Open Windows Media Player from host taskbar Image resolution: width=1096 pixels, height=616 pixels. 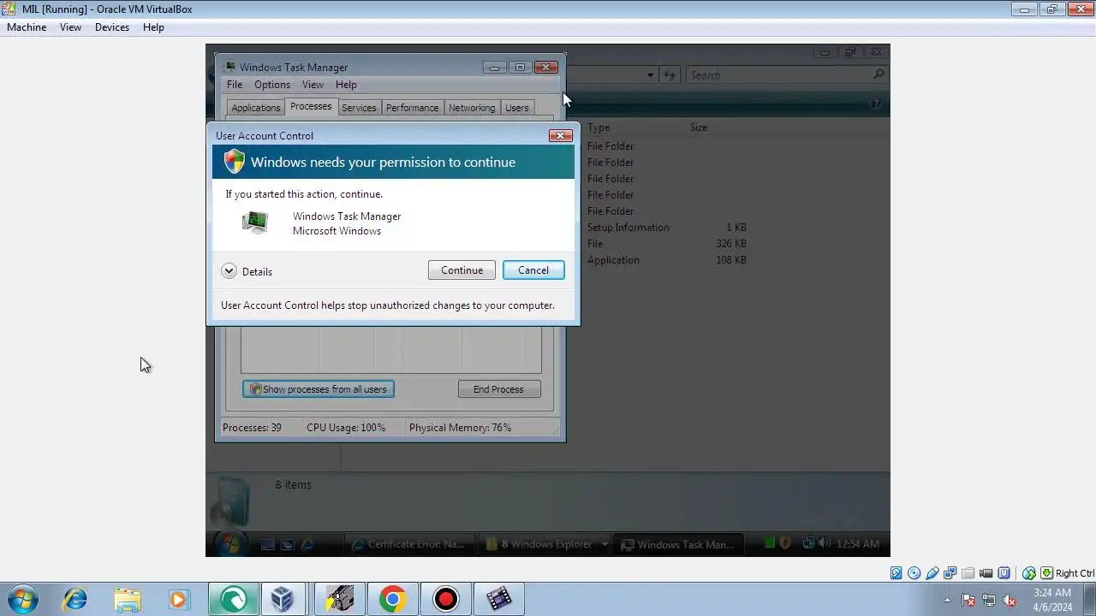tap(178, 599)
